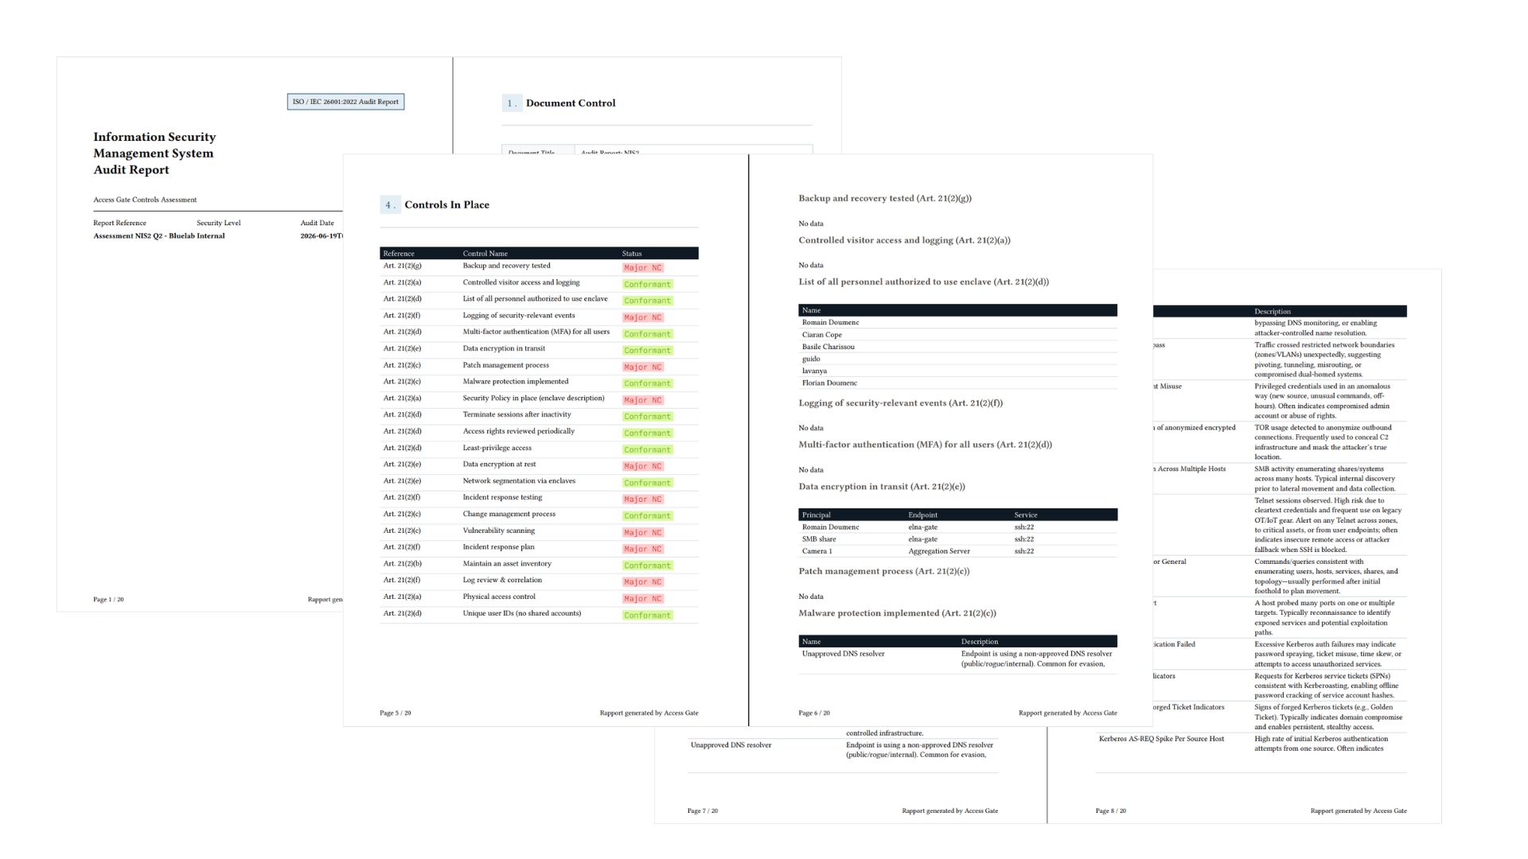1528x859 pixels.
Task: Click 'Change management process' control name
Action: (509, 514)
